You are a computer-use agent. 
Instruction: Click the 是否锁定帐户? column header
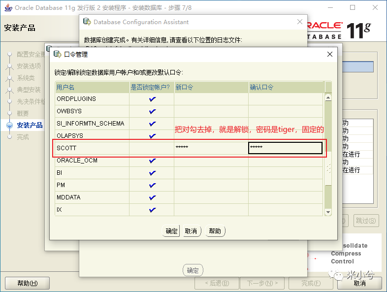coord(152,87)
